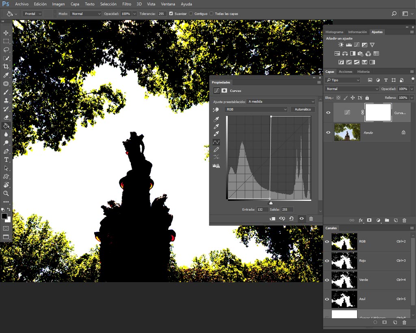Image resolution: width=416 pixels, height=333 pixels.
Task: Select the Paint Bucket tool
Action: point(6,126)
